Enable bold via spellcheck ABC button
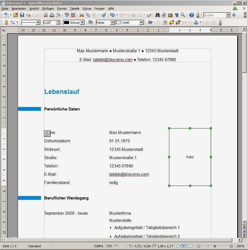 point(66,15)
